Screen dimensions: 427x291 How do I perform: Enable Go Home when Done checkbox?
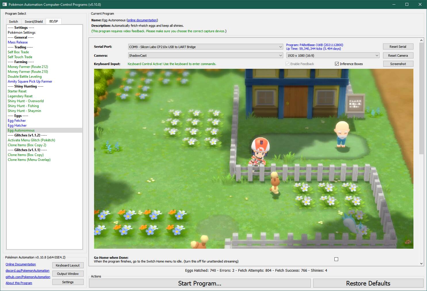tap(336, 259)
